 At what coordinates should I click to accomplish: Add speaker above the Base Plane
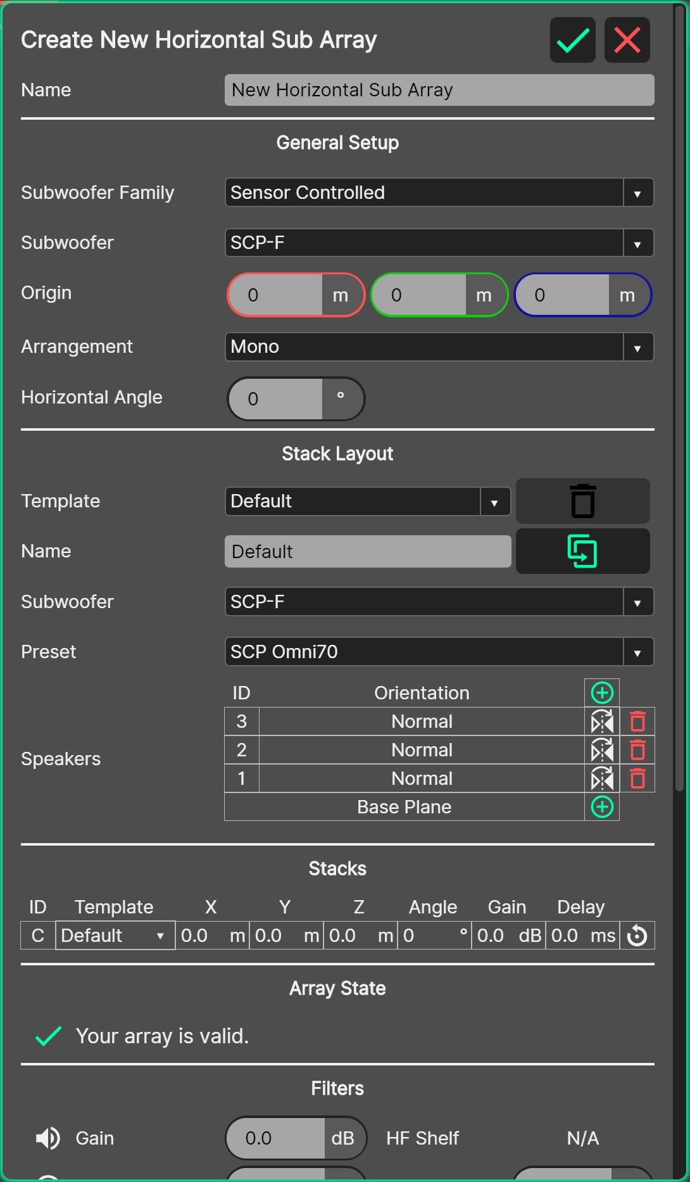[602, 807]
